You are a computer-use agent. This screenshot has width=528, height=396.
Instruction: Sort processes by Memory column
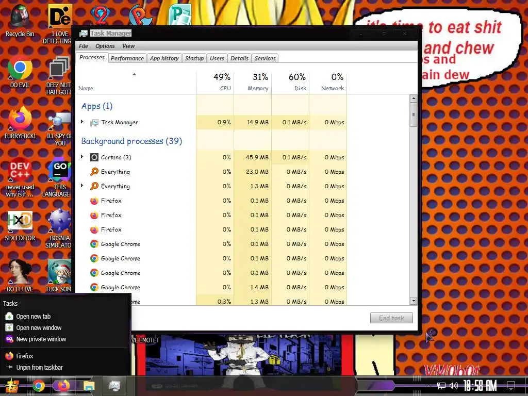click(253, 82)
